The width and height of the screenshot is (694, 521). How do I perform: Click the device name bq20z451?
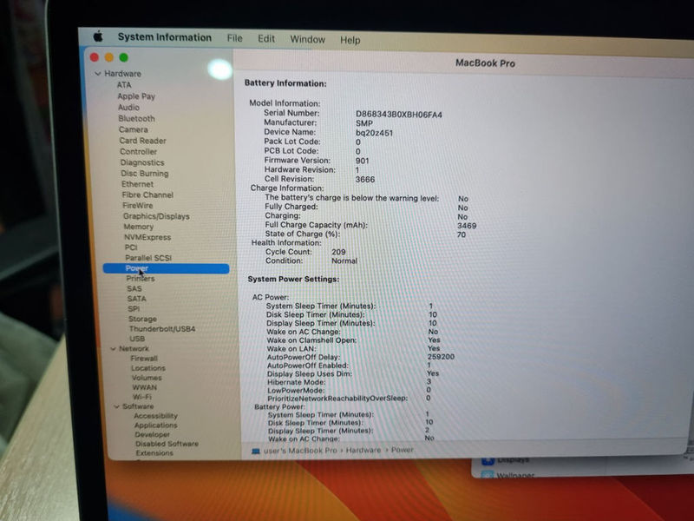[x=374, y=133]
